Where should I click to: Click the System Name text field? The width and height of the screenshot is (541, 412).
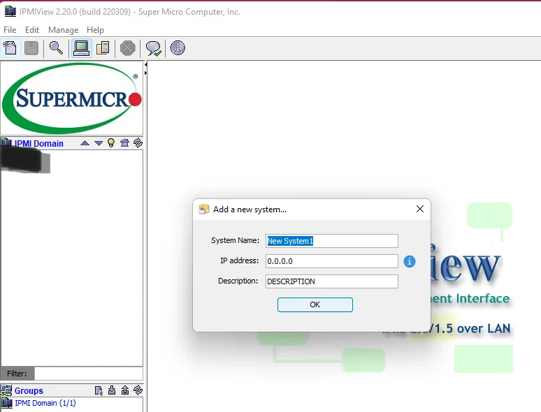tap(331, 241)
